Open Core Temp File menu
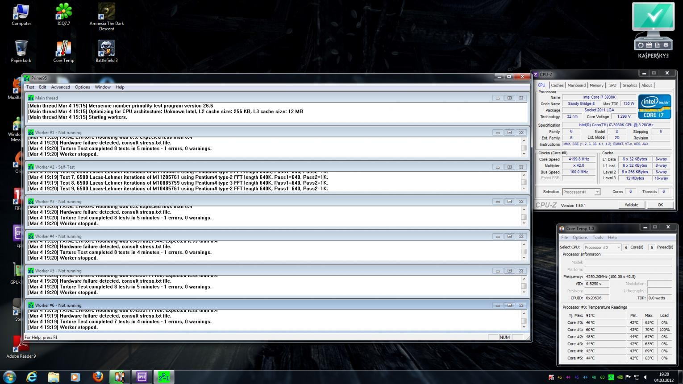Viewport: 683px width, 384px height. (x=564, y=237)
